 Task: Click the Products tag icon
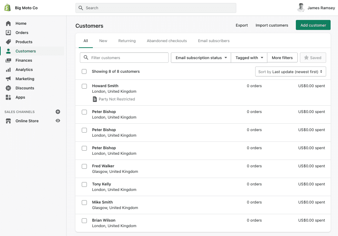click(x=8, y=42)
